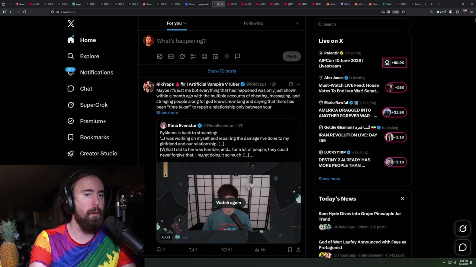
Task: Add a poll to post
Action: pyautogui.click(x=193, y=56)
